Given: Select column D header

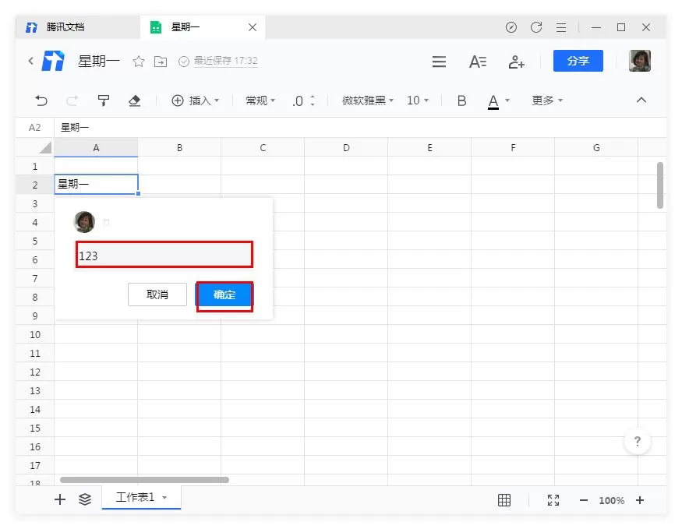Looking at the screenshot, I should coord(346,148).
